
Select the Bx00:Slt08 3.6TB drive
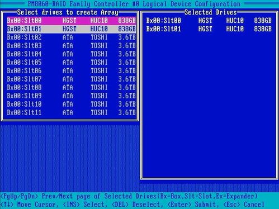coord(72,88)
